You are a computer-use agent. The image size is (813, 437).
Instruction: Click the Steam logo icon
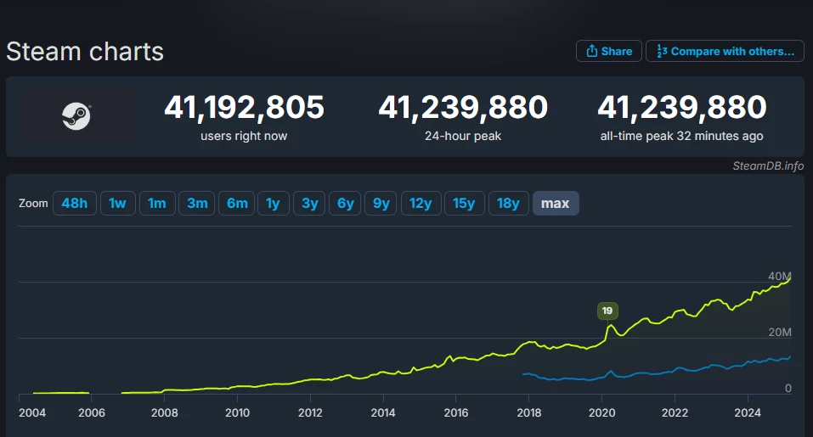(76, 116)
